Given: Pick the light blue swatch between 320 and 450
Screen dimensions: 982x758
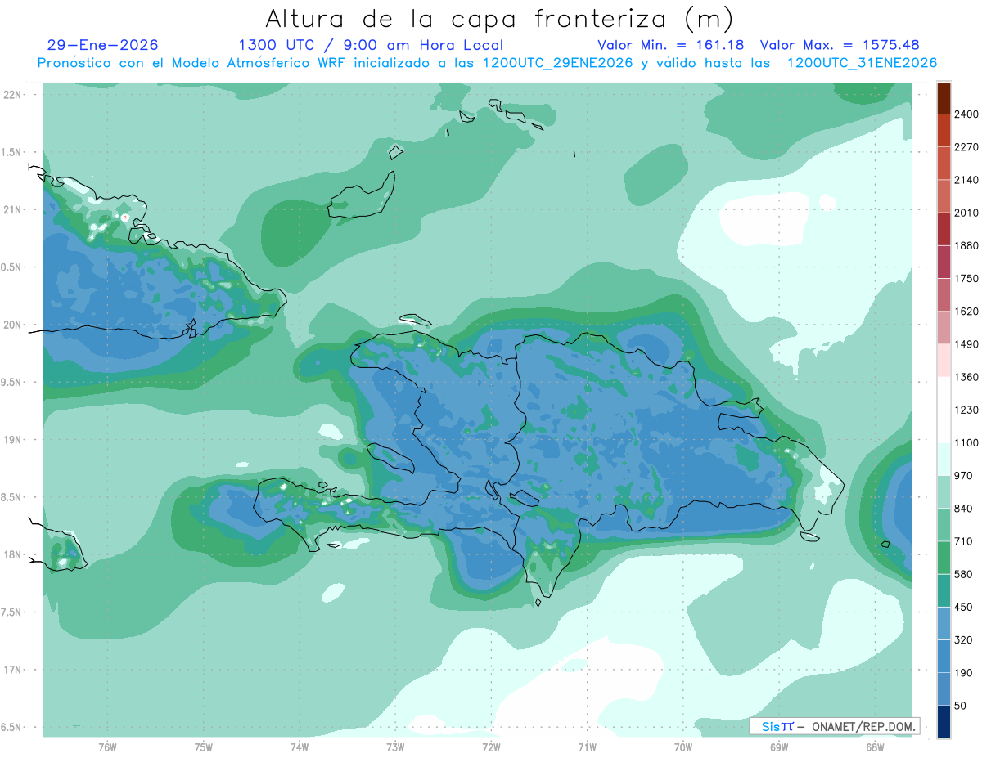Looking at the screenshot, I should (x=944, y=623).
